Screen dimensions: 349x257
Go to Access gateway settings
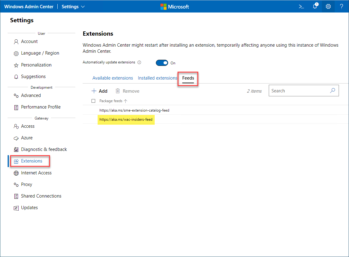tap(27, 126)
